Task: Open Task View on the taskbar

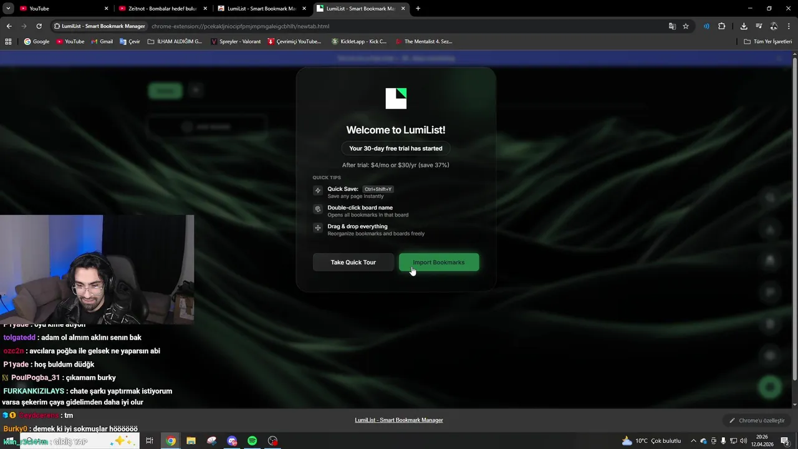Action: (150, 441)
